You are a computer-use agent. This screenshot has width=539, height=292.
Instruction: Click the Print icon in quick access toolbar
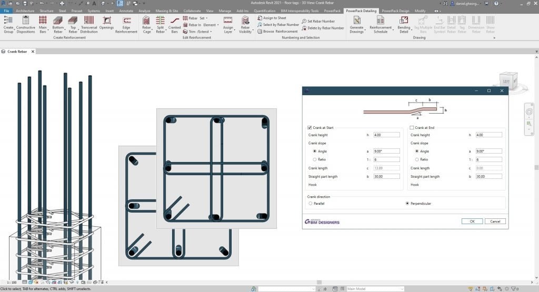(x=62, y=4)
